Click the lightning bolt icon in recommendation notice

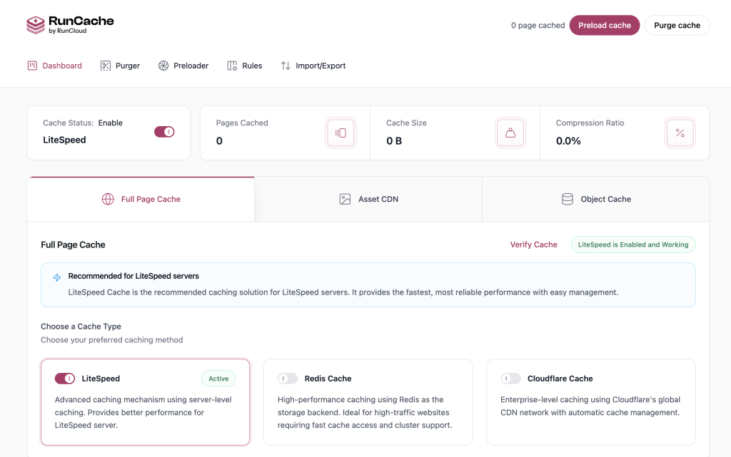pyautogui.click(x=57, y=278)
